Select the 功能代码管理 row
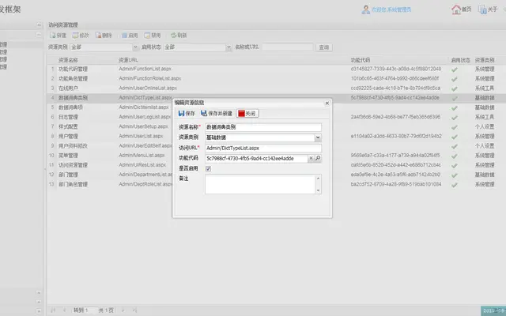The image size is (506, 316). click(x=276, y=69)
